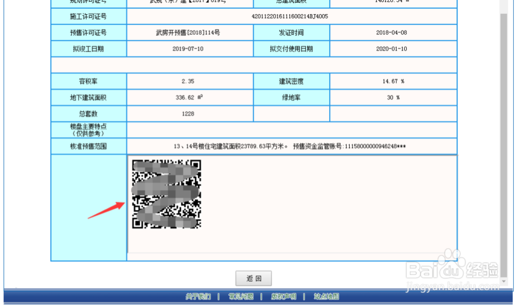Click the 楼盘主要特点 label cell
The height and width of the screenshot is (305, 529).
(x=89, y=130)
